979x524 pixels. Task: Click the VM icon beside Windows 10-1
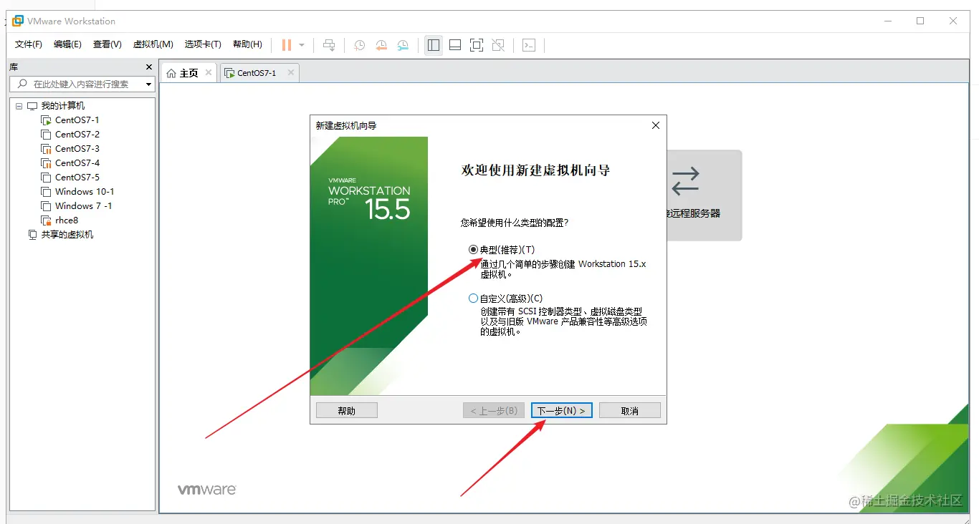pos(46,192)
